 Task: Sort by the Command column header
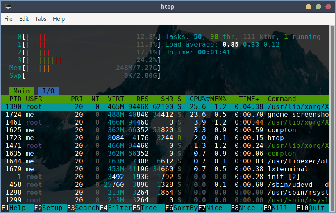coord(282,99)
